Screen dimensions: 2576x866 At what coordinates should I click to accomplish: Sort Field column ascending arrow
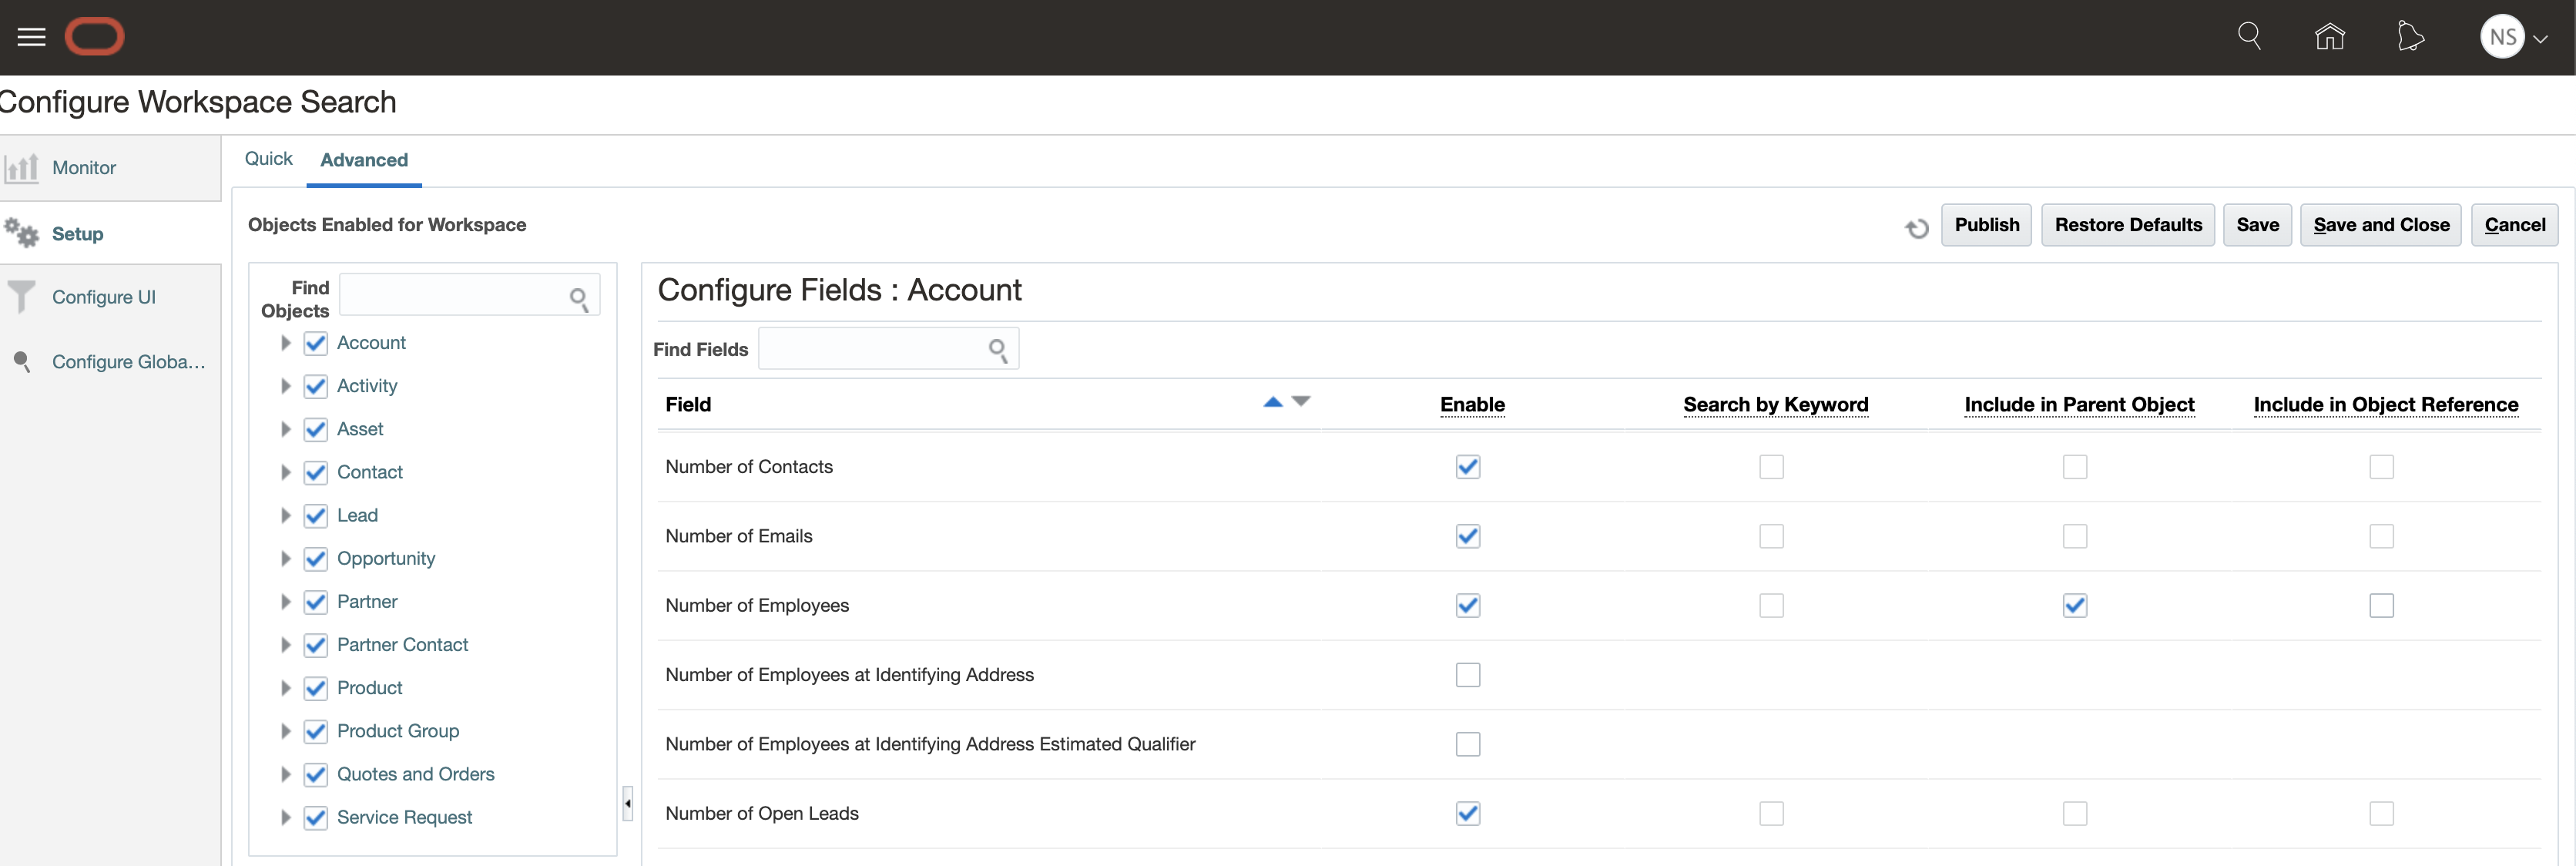(1272, 402)
